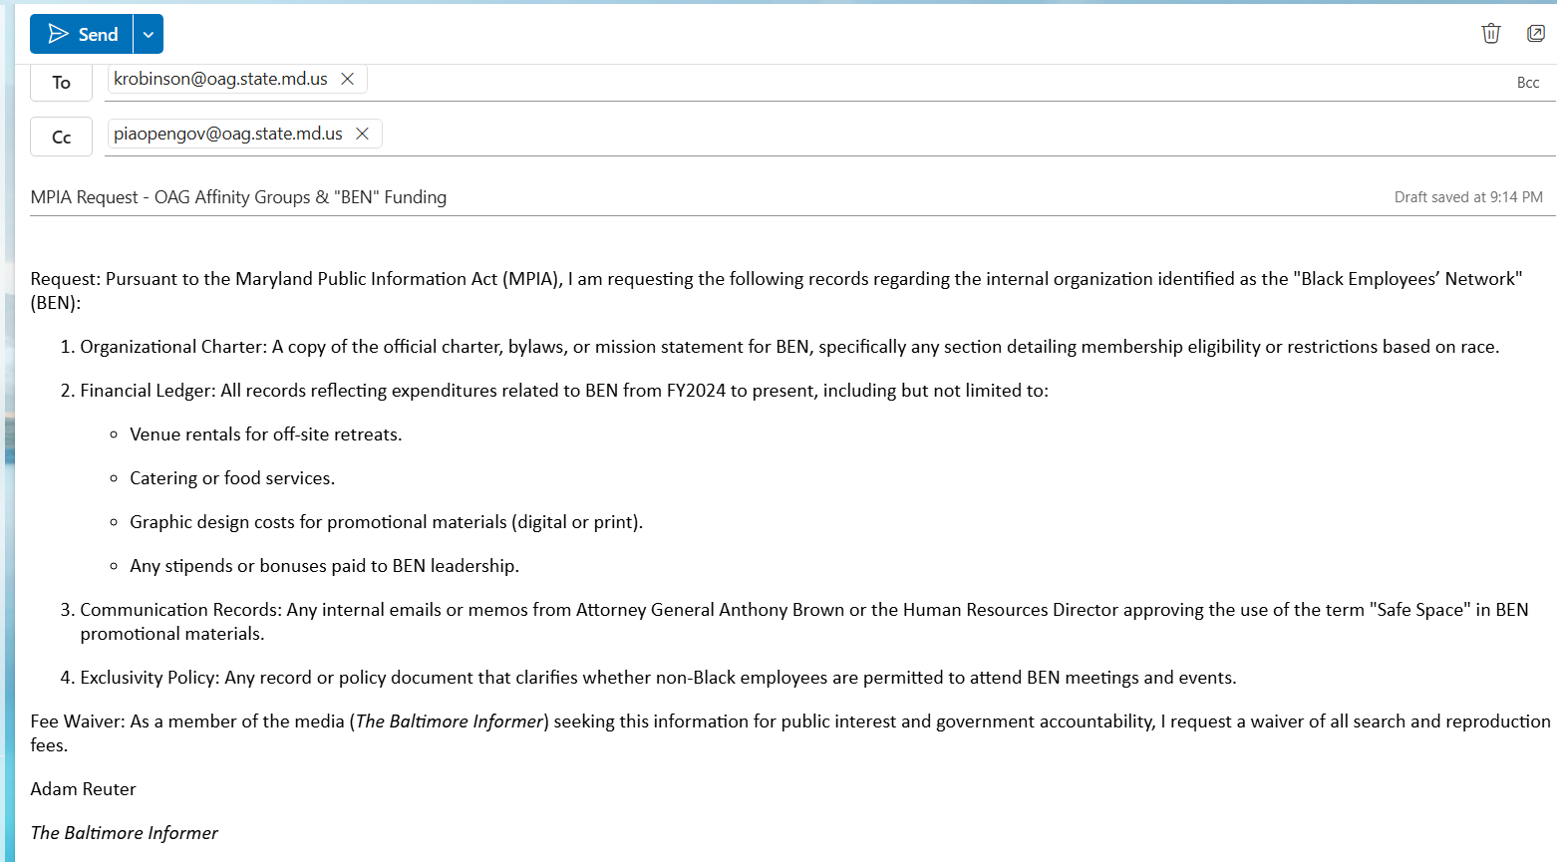Place cursor in Catering or food services bullet
The width and height of the screenshot is (1557, 862).
(x=231, y=478)
